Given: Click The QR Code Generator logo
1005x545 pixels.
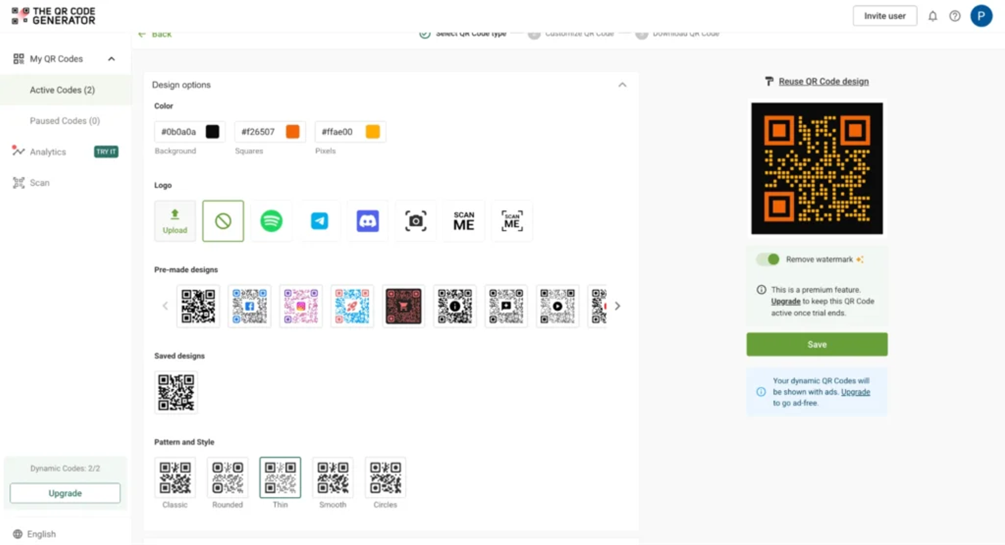Looking at the screenshot, I should tap(53, 16).
